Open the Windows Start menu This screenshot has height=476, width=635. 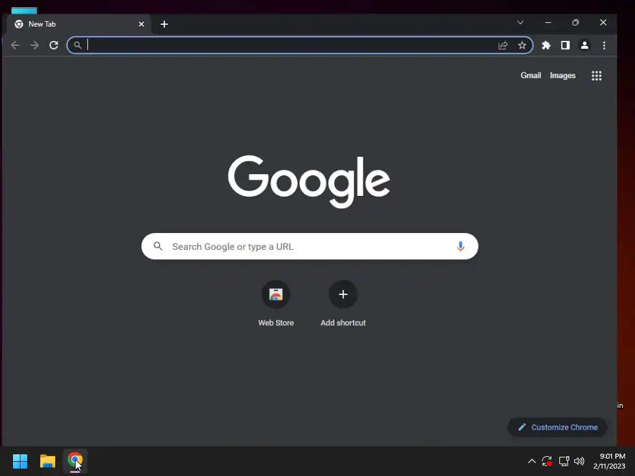pyautogui.click(x=20, y=461)
